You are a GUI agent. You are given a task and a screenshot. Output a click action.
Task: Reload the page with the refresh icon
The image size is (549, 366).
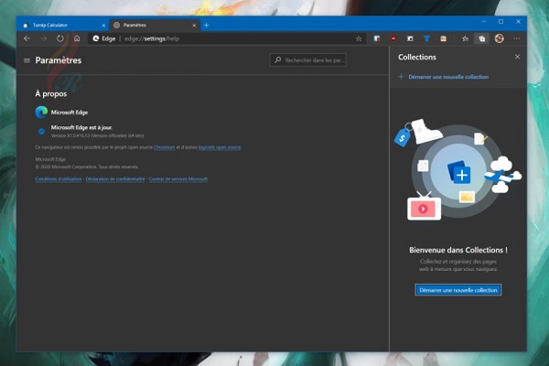[x=60, y=38]
